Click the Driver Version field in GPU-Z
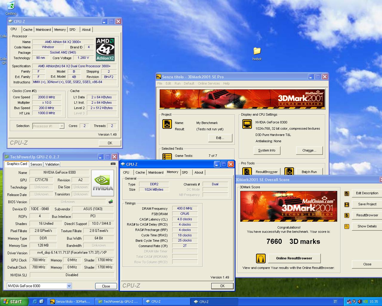 (72, 253)
